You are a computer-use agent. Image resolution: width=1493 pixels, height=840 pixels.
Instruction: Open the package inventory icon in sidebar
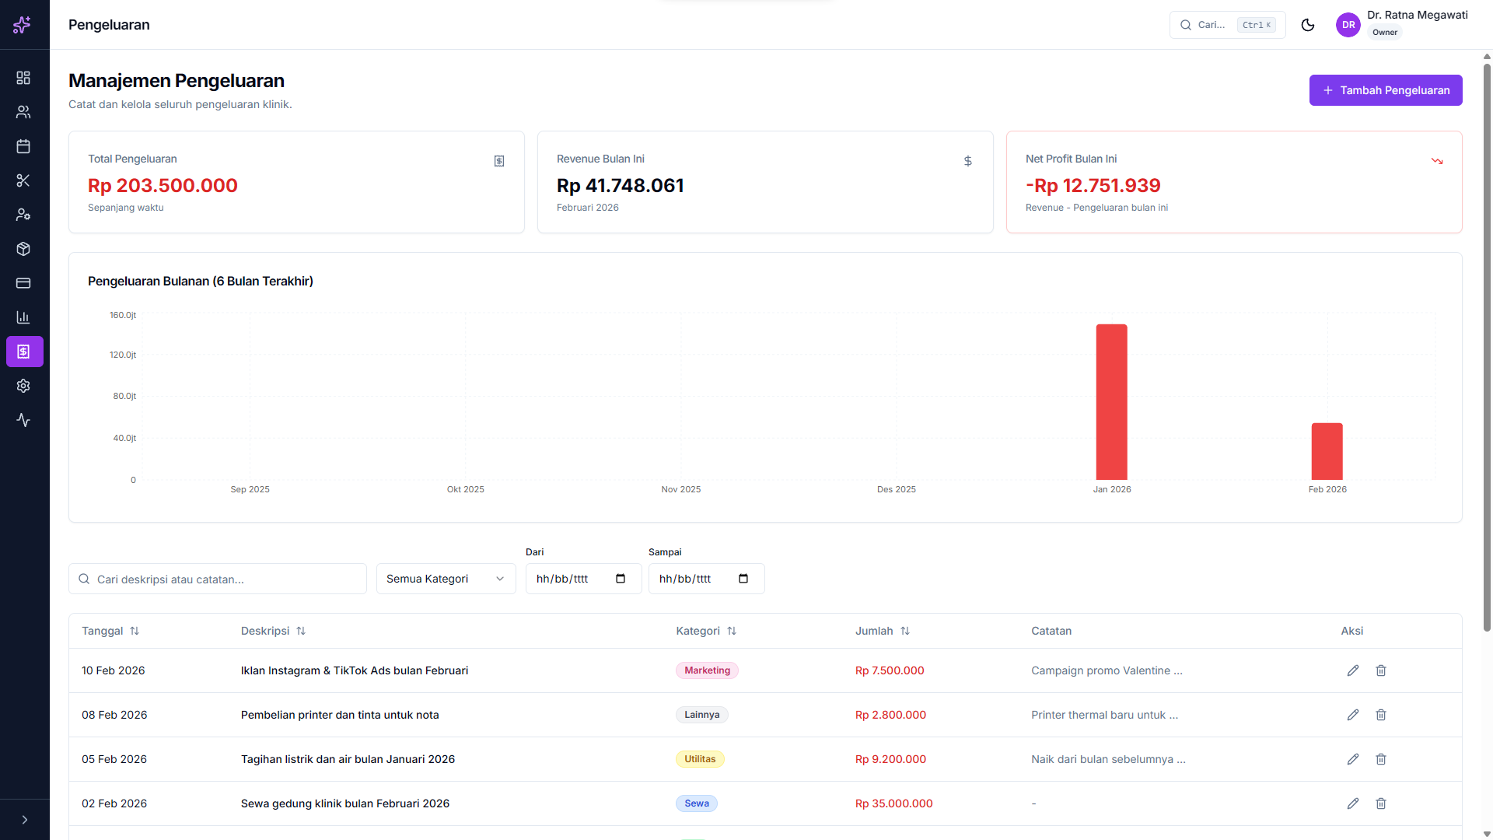click(x=23, y=249)
